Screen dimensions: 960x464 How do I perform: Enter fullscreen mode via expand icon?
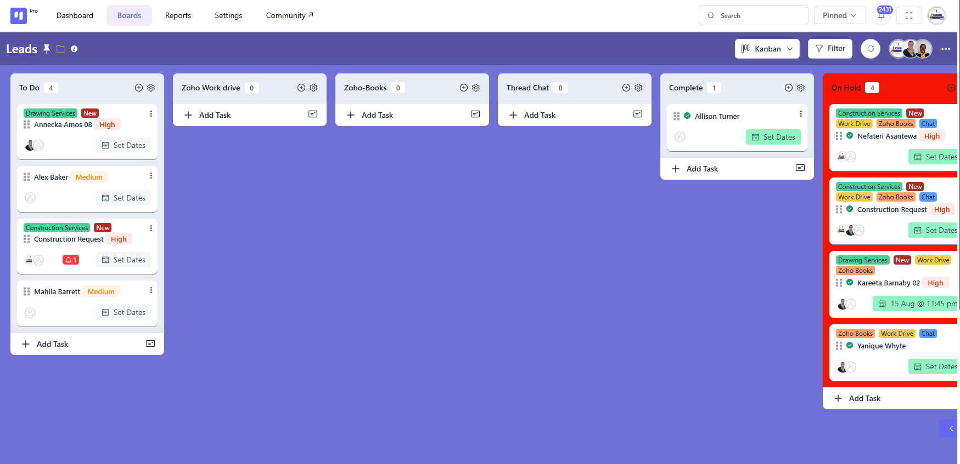908,16
